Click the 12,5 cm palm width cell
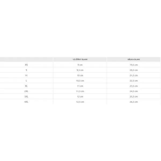 tap(80, 102)
